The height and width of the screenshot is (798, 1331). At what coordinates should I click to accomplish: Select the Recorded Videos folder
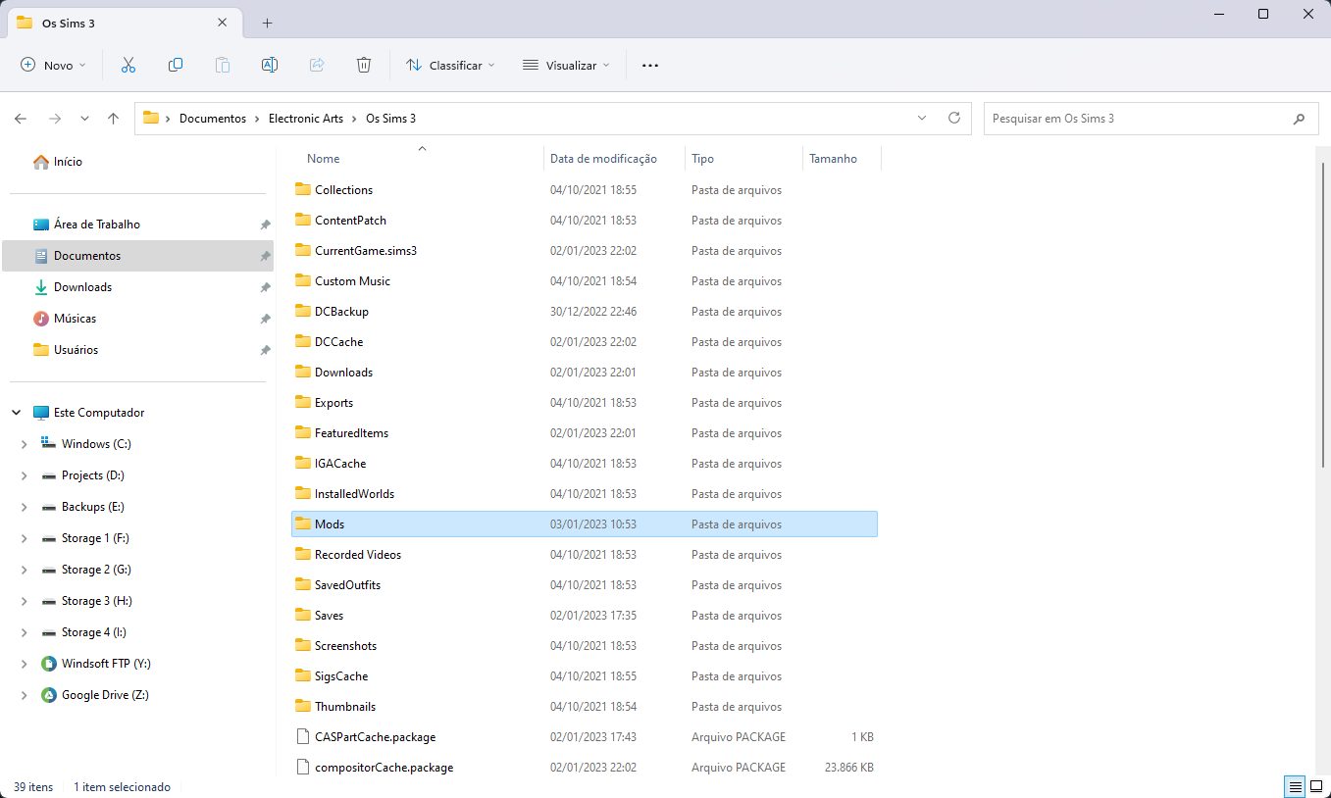[585, 555]
